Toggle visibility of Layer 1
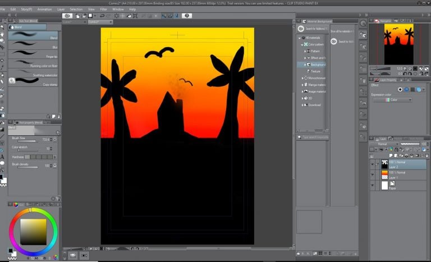Image resolution: width=431 pixels, height=262 pixels. pos(372,175)
